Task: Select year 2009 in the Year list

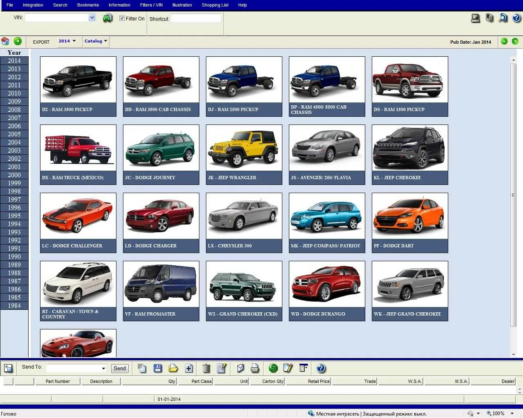Action: [14, 102]
